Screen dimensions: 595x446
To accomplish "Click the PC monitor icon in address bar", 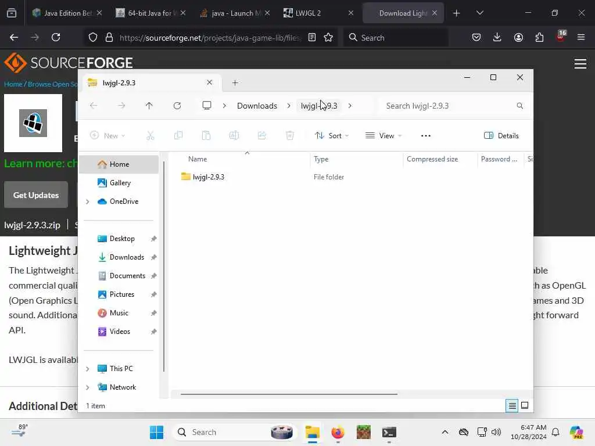I will point(207,106).
